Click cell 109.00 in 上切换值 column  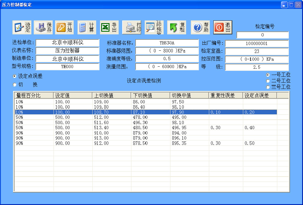pos(101,102)
